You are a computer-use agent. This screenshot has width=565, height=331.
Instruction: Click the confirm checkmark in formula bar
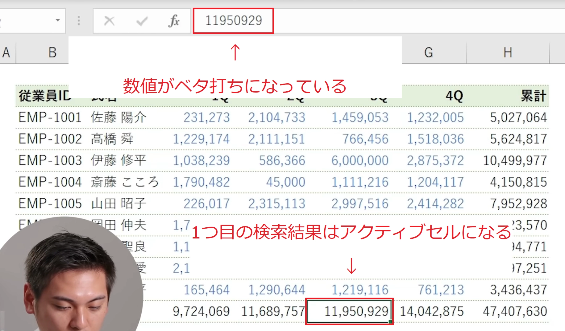point(142,21)
